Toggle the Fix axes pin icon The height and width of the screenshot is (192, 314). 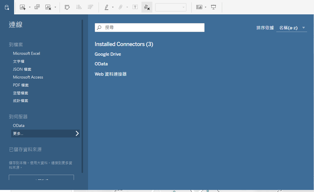[147, 7]
